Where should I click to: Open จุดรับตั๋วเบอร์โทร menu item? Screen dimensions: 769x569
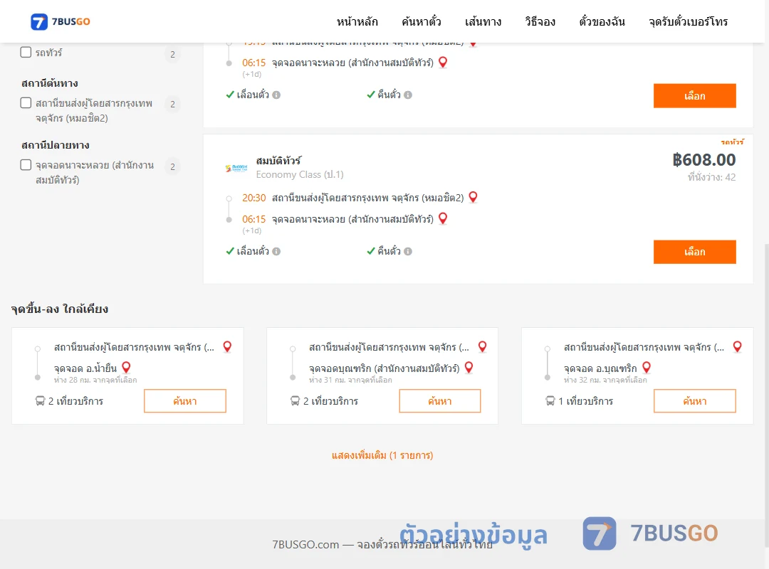point(688,21)
